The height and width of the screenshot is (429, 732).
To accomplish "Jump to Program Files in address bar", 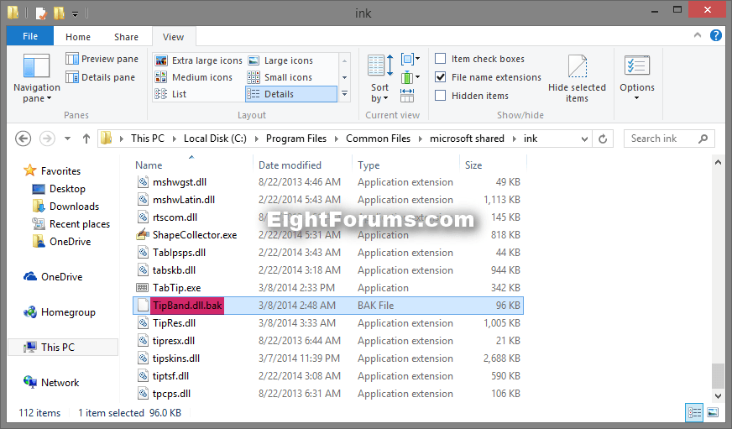I will point(296,139).
